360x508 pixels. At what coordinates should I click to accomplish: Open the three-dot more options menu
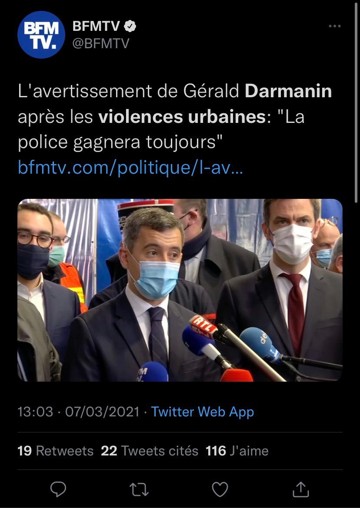coord(335,26)
